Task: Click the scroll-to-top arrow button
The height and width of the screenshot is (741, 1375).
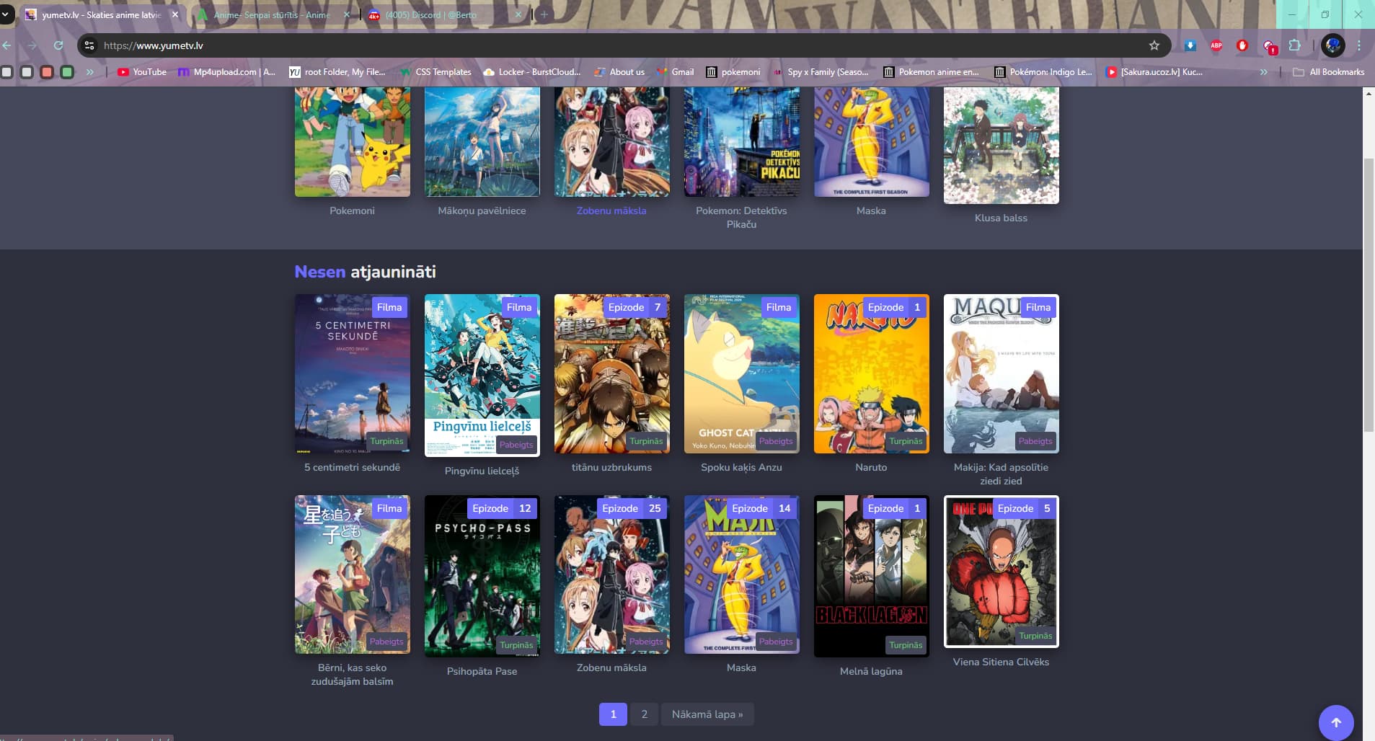Action: coord(1335,722)
